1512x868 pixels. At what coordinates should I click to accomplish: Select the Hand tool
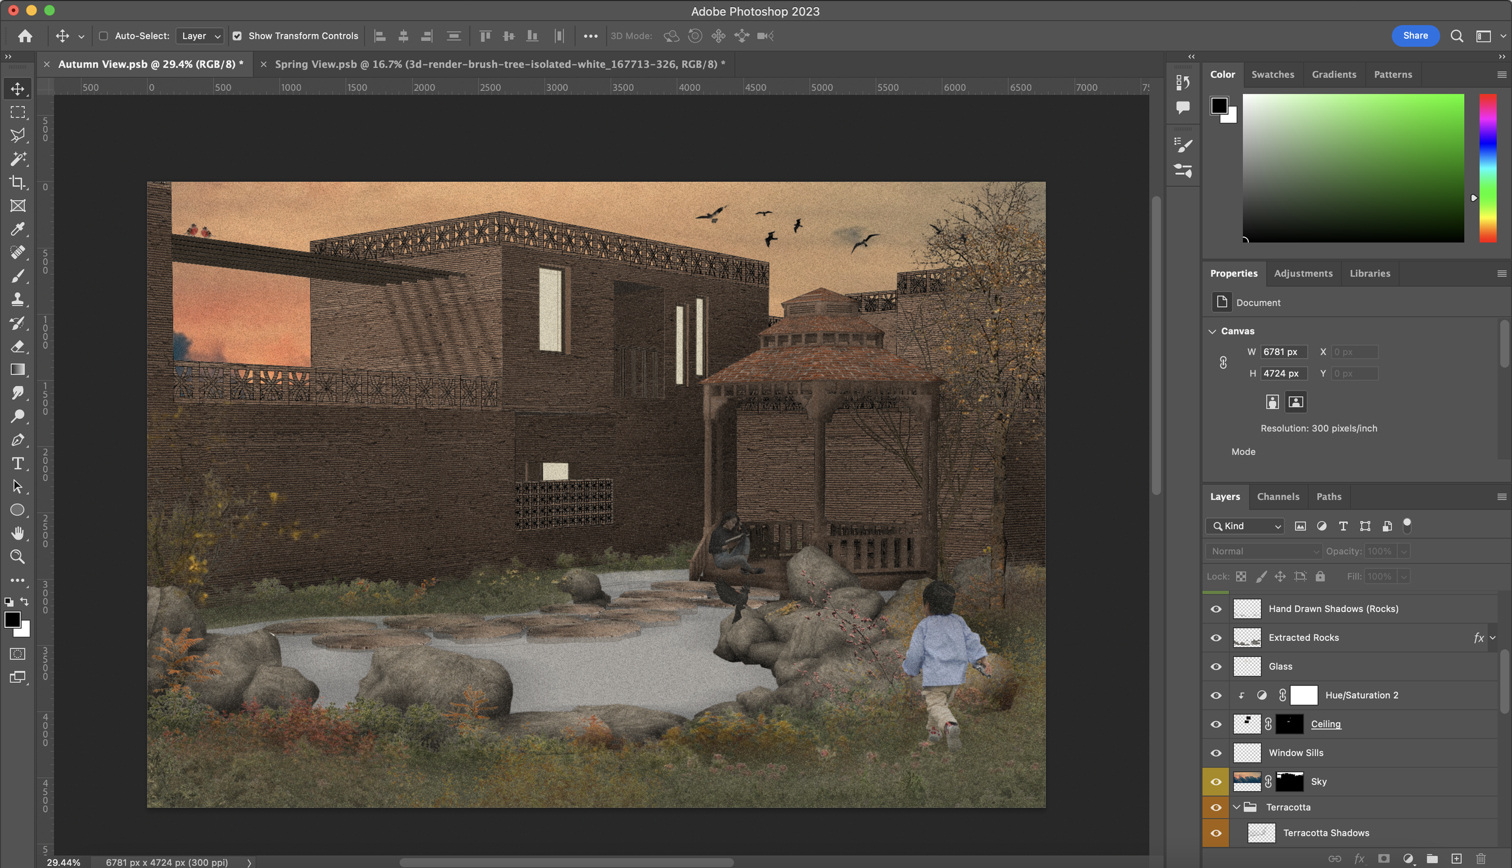point(18,533)
